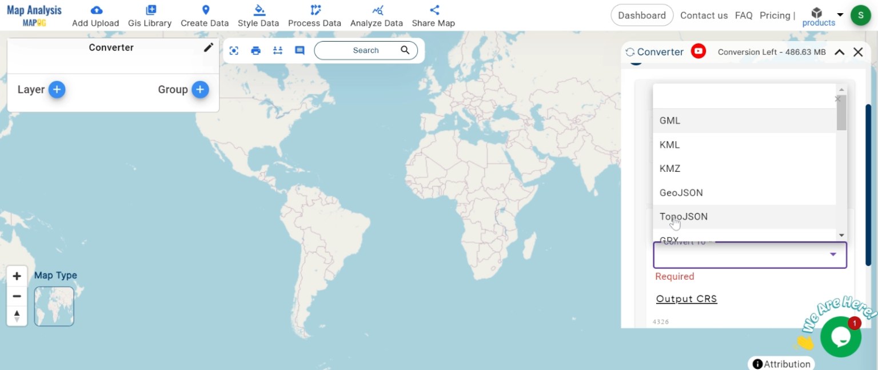The image size is (878, 370).
Task: Edit the Converter title with pencil icon
Action: click(209, 47)
